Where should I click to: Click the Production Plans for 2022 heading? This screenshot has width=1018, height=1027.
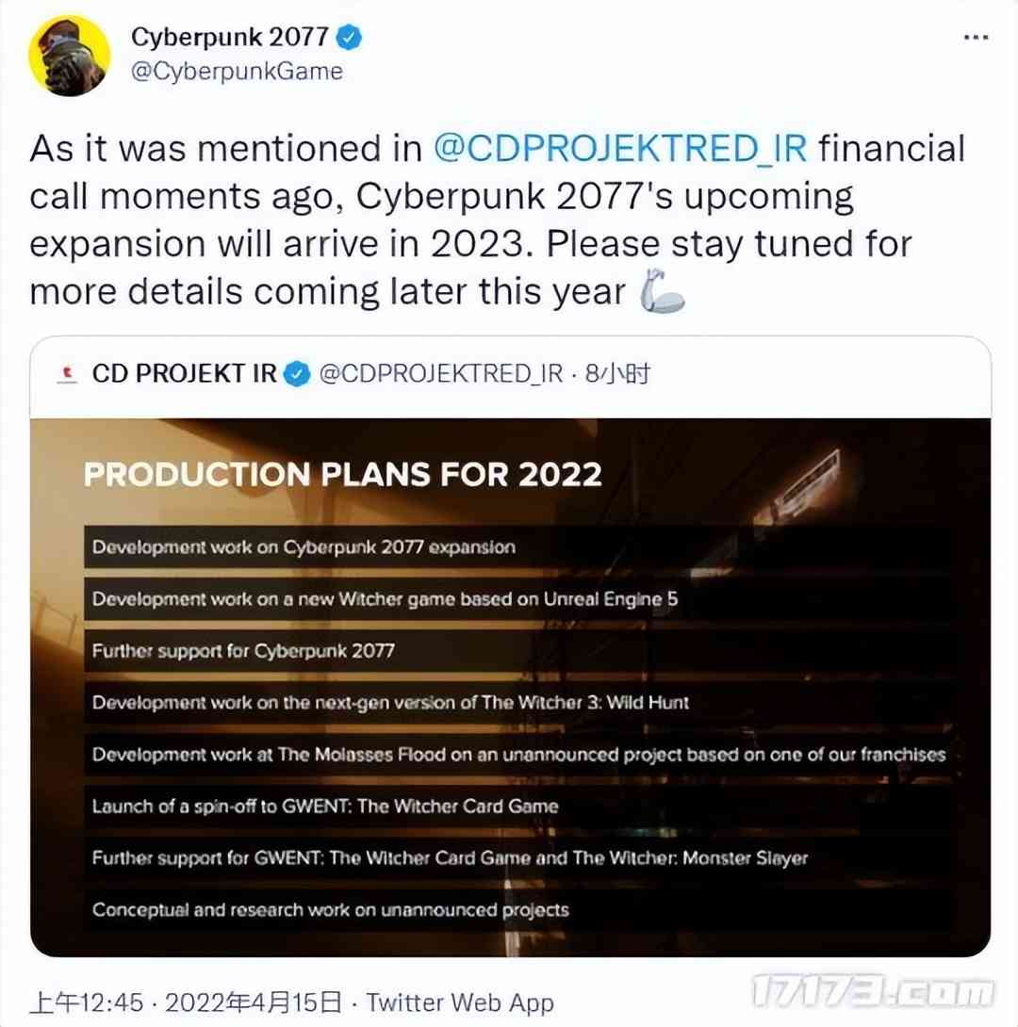(342, 473)
